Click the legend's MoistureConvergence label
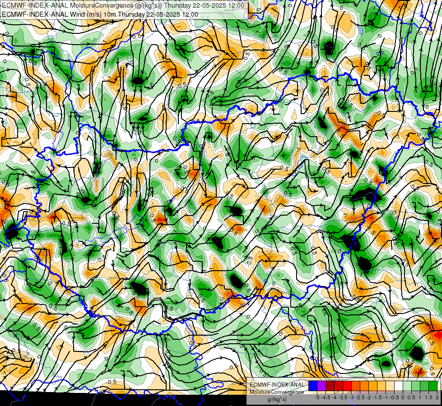This screenshot has height=406, width=442. tap(277, 392)
